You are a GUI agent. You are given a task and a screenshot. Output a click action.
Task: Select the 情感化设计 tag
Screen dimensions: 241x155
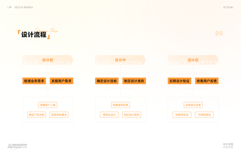tap(109, 115)
